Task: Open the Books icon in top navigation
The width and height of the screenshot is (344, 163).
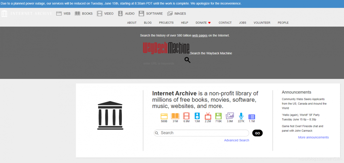Action: click(x=77, y=13)
